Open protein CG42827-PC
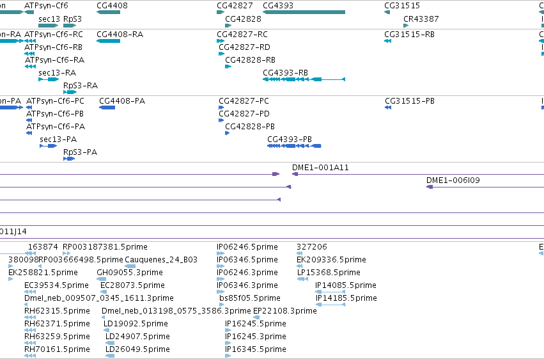This screenshot has height=359, width=544. pyautogui.click(x=244, y=101)
